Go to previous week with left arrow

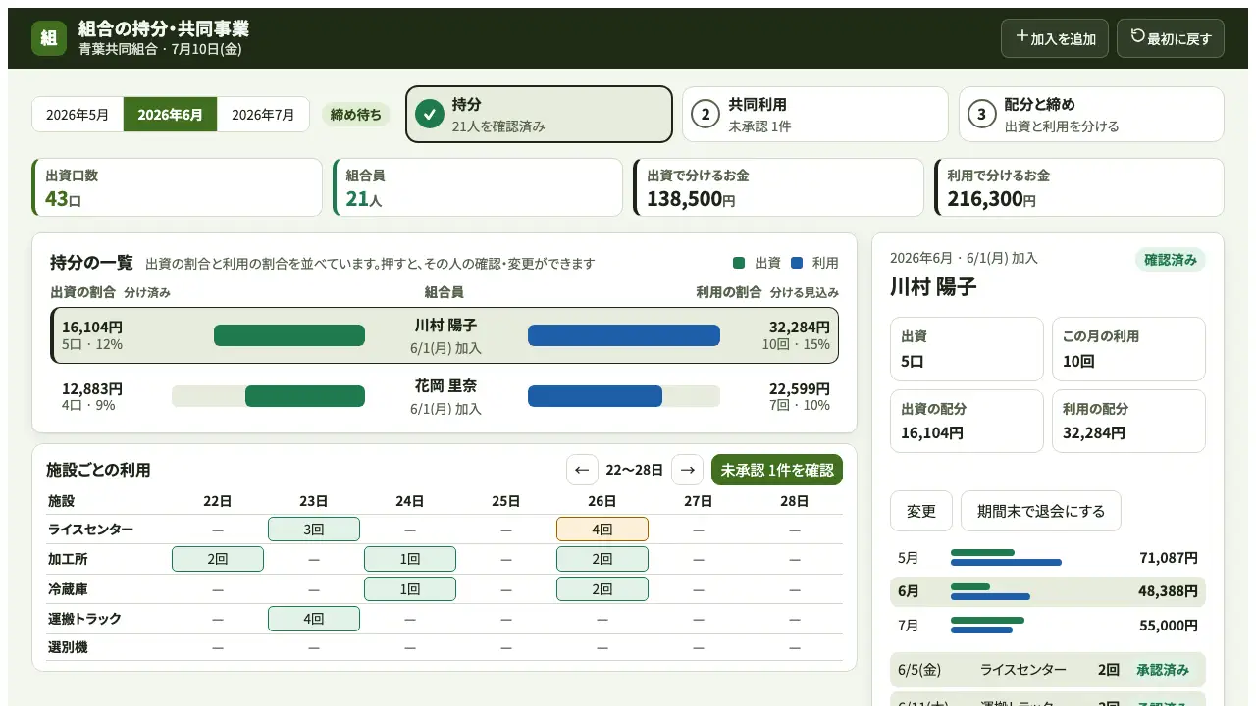582,470
